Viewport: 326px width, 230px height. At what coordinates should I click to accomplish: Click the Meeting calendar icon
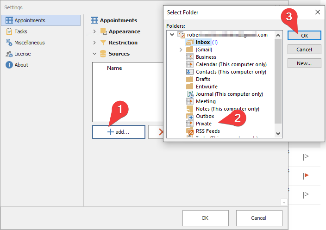(189, 101)
